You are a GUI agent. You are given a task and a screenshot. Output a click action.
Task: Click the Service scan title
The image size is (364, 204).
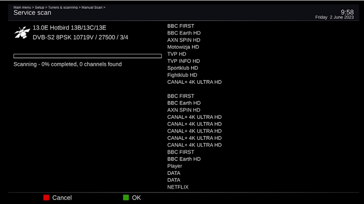[32, 13]
